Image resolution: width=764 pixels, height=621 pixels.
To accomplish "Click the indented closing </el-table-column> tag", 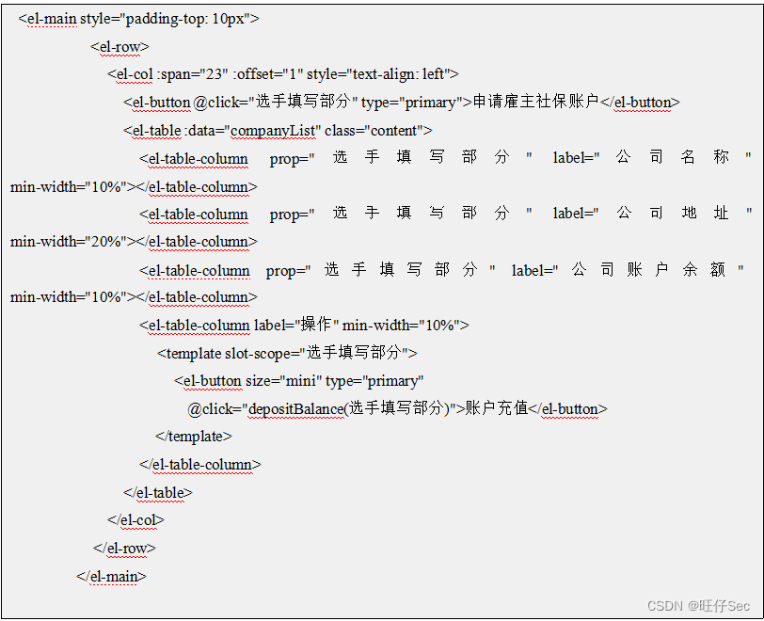I will point(200,465).
